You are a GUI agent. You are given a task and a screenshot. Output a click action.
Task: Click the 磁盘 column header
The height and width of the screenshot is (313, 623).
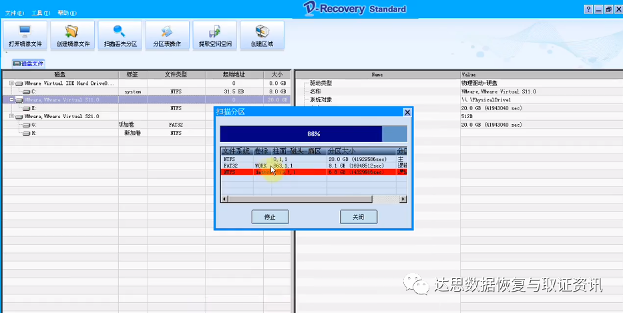click(x=60, y=75)
